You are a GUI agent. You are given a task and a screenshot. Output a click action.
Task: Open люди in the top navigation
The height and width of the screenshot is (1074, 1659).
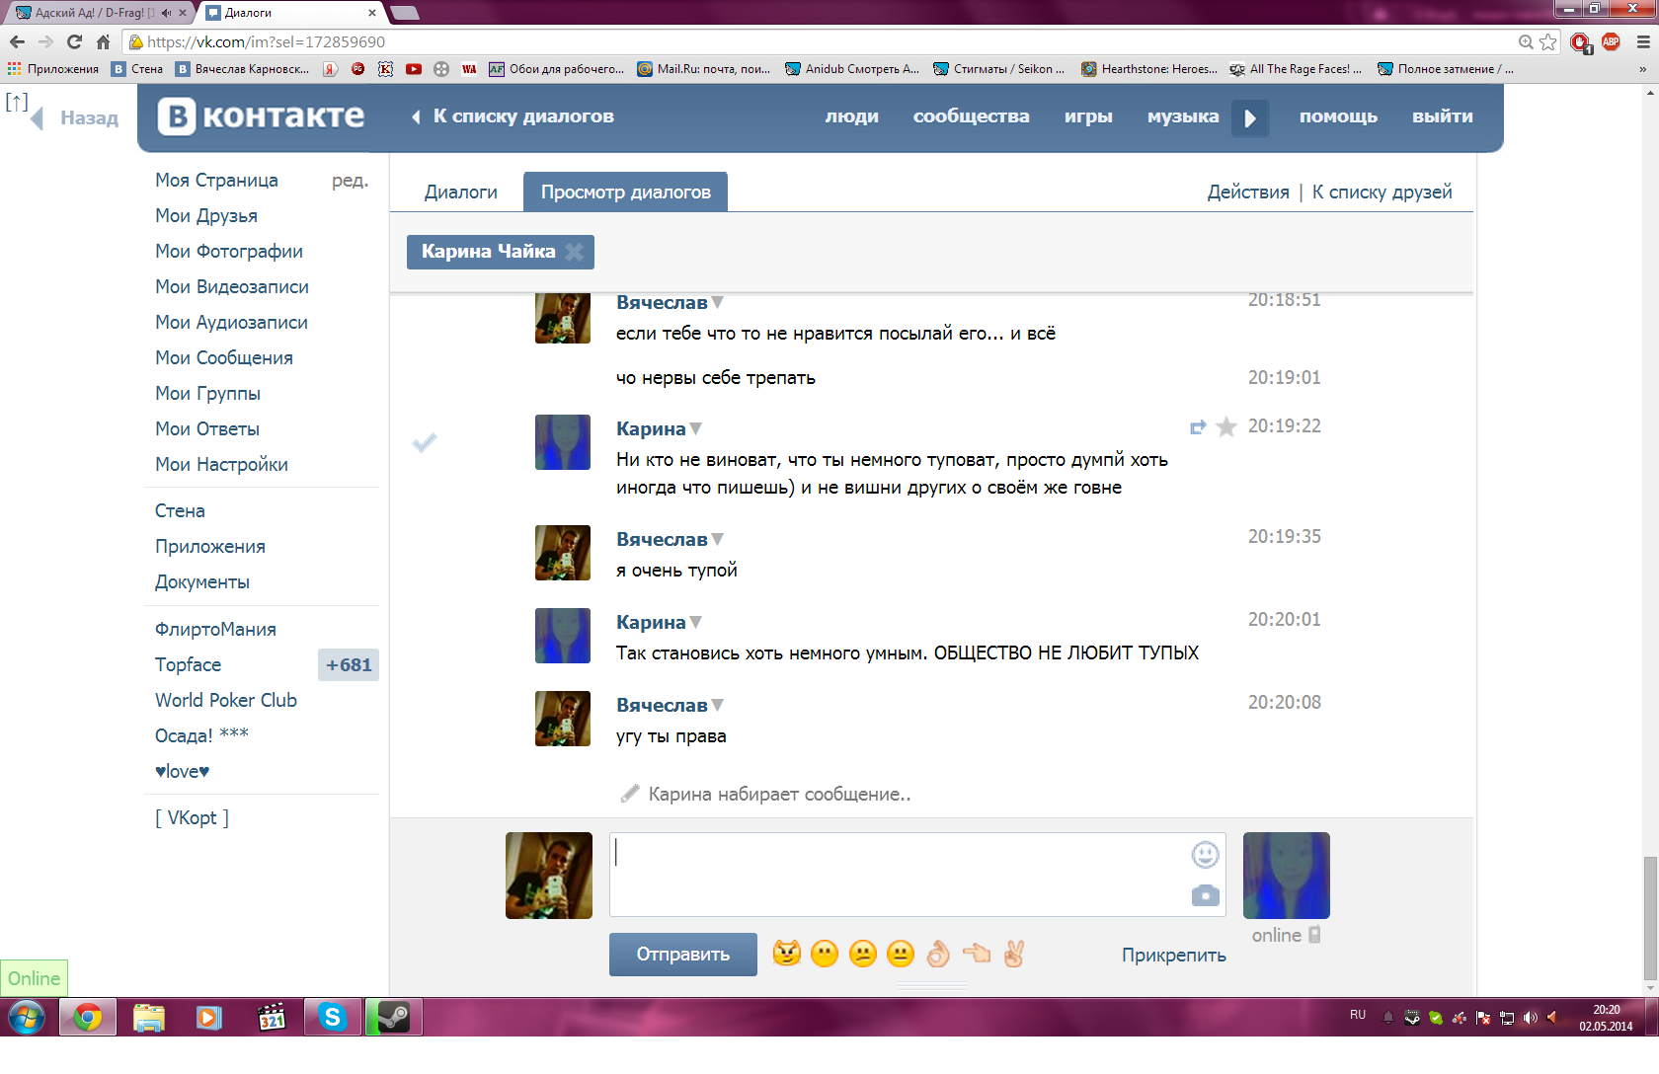point(852,116)
